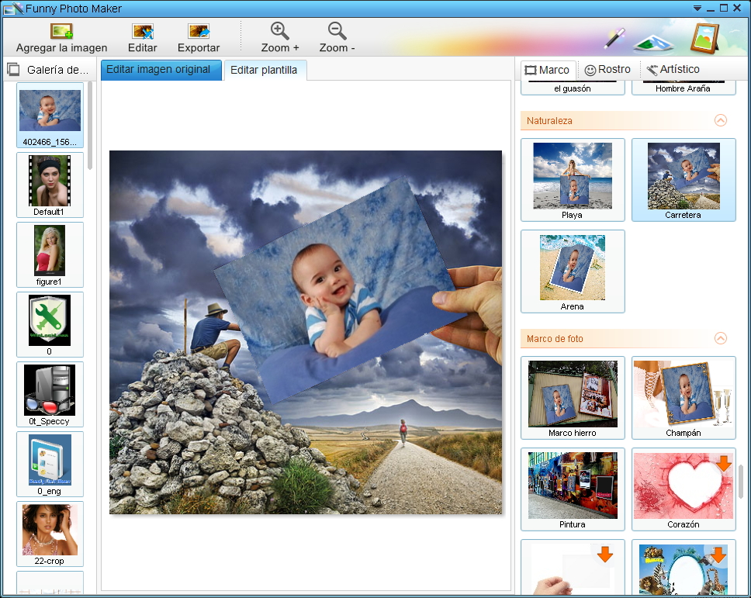Collapse the Naturaleza section
Viewport: 751px width, 598px height.
pos(721,120)
